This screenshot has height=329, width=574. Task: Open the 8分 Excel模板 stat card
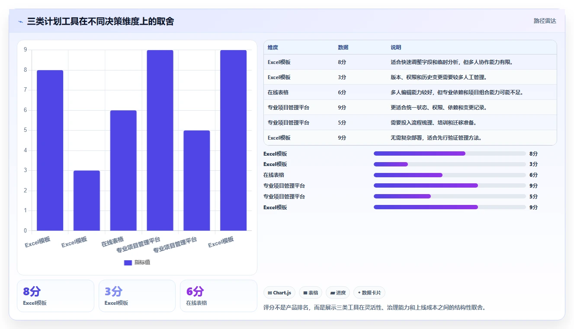pos(55,296)
